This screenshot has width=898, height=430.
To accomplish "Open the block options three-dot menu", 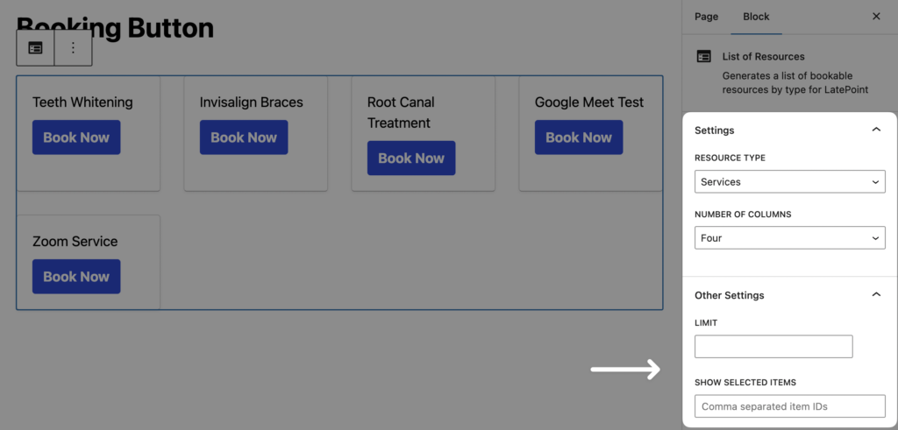I will [74, 48].
